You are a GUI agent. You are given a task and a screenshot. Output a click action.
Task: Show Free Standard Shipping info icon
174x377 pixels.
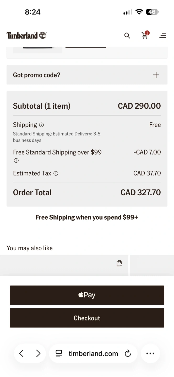(x=16, y=160)
